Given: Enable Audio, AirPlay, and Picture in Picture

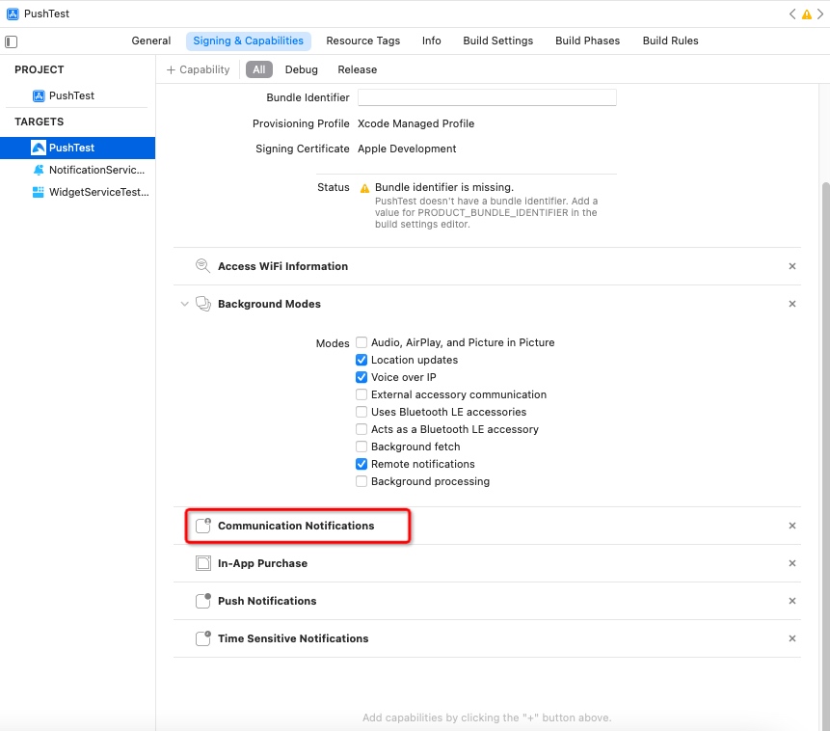Looking at the screenshot, I should pyautogui.click(x=361, y=342).
